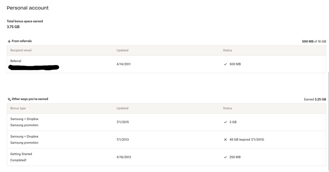Click the Earned 3.25 GB total

pyautogui.click(x=315, y=100)
